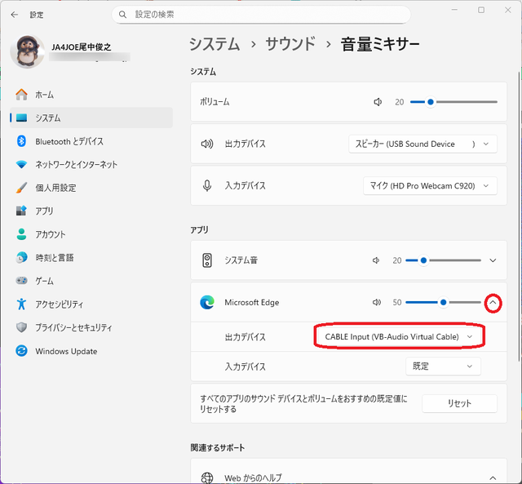Click the システム音 speaker device icon
Viewport: 522px width, 484px height.
point(207,260)
